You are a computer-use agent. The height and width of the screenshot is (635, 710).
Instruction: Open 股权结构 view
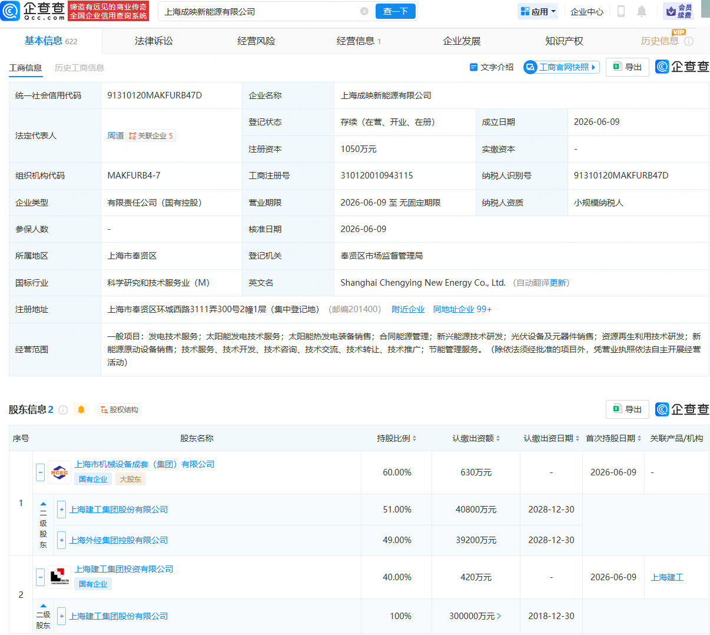tap(120, 409)
